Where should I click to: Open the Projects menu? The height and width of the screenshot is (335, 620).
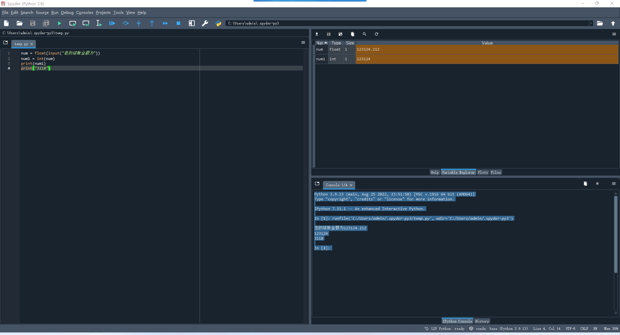[x=103, y=13]
